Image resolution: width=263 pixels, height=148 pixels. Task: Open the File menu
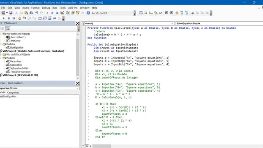click(x=3, y=8)
